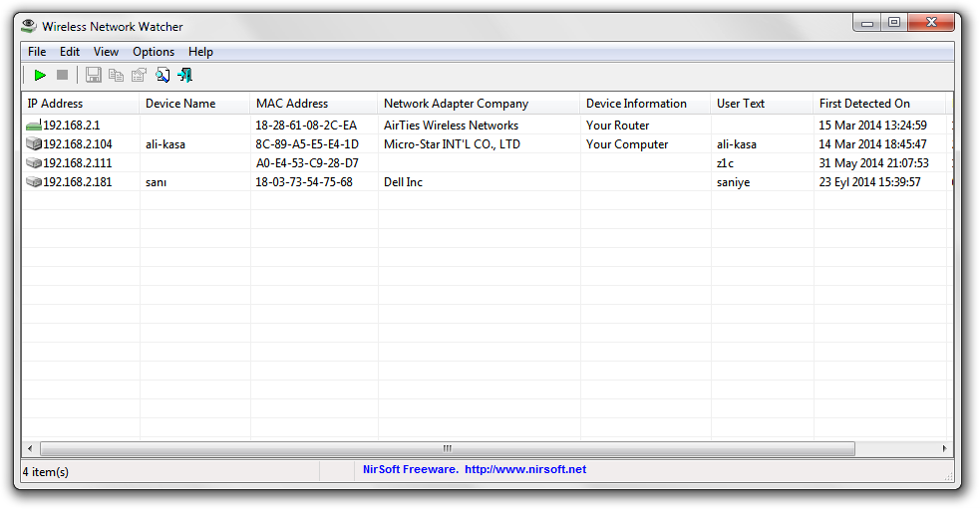980x509 pixels.
Task: Click the gray Stop Scanning icon
Action: click(63, 75)
